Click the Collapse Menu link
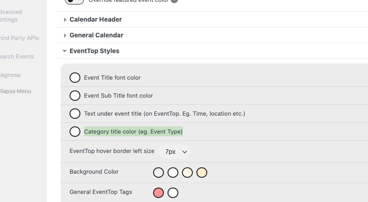This screenshot has height=202, width=368. pos(15,91)
